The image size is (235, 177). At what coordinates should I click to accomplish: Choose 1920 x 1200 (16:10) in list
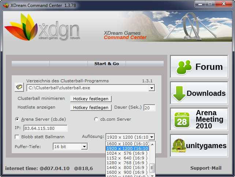click(x=128, y=148)
